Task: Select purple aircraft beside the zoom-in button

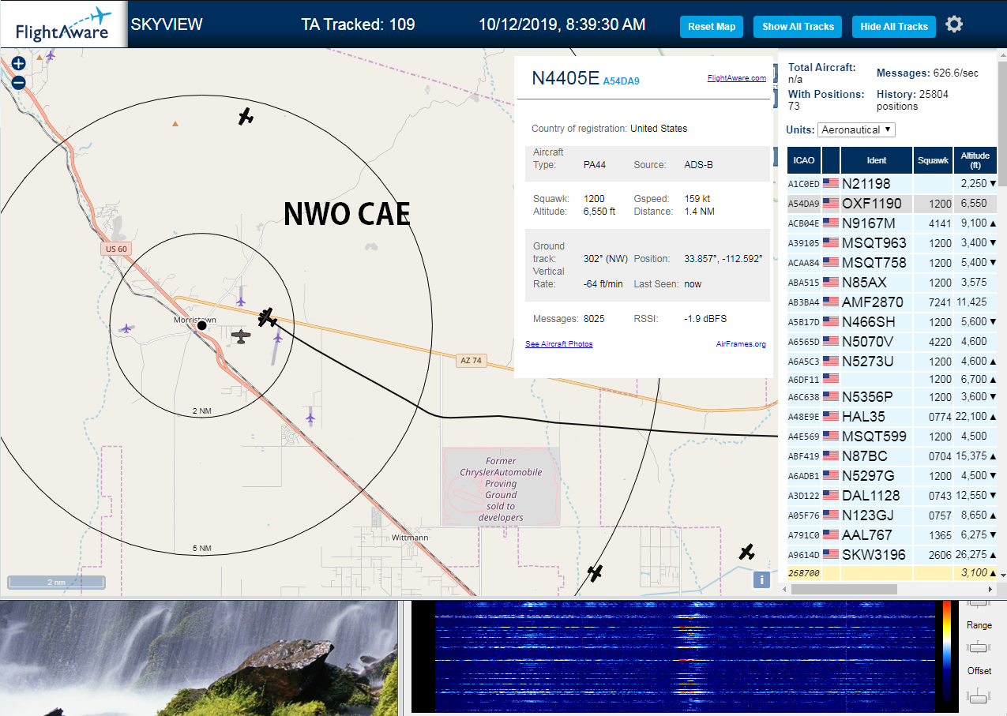Action: 51,55
